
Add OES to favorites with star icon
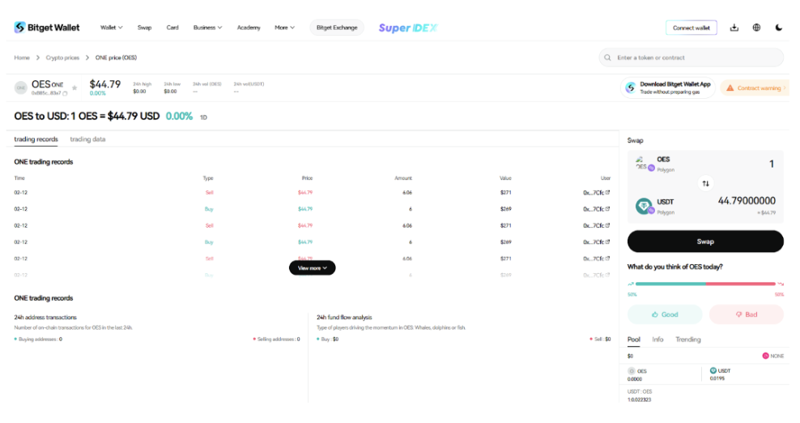(74, 88)
